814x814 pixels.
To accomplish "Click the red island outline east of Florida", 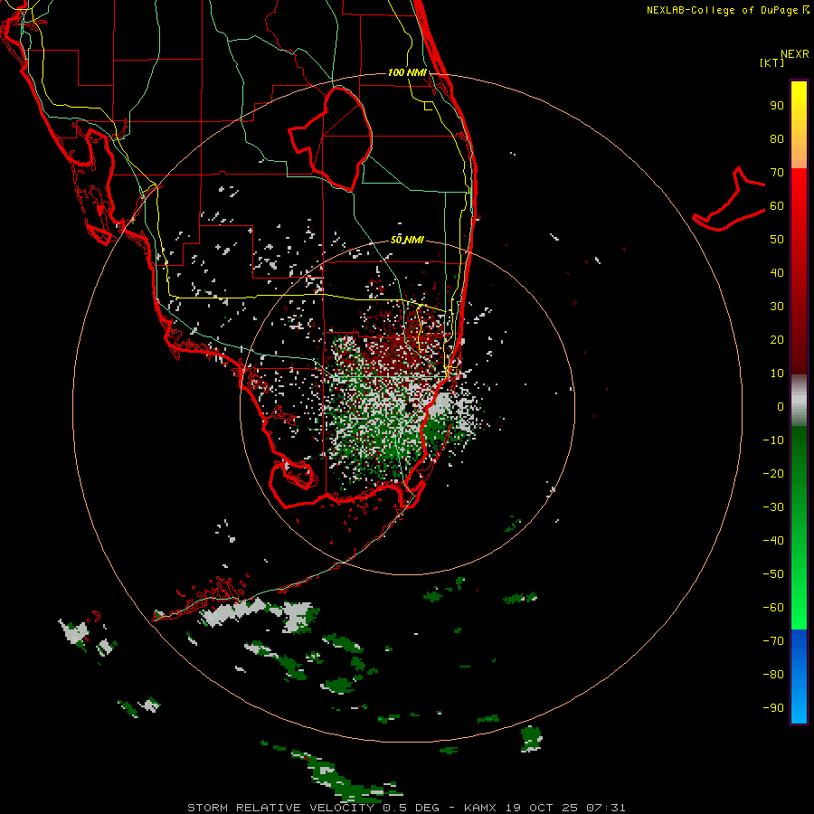I will (729, 199).
